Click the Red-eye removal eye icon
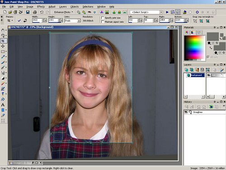Screen dimensions: 226x170 pyautogui.click(x=89, y=12)
